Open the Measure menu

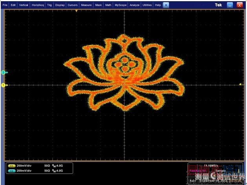tap(86, 5)
